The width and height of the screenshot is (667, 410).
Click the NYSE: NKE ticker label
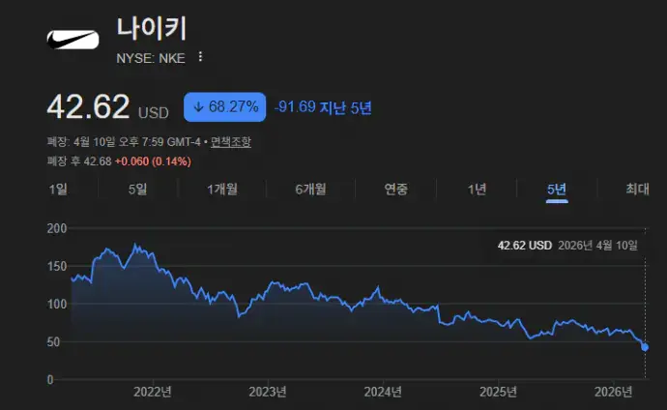tap(151, 58)
